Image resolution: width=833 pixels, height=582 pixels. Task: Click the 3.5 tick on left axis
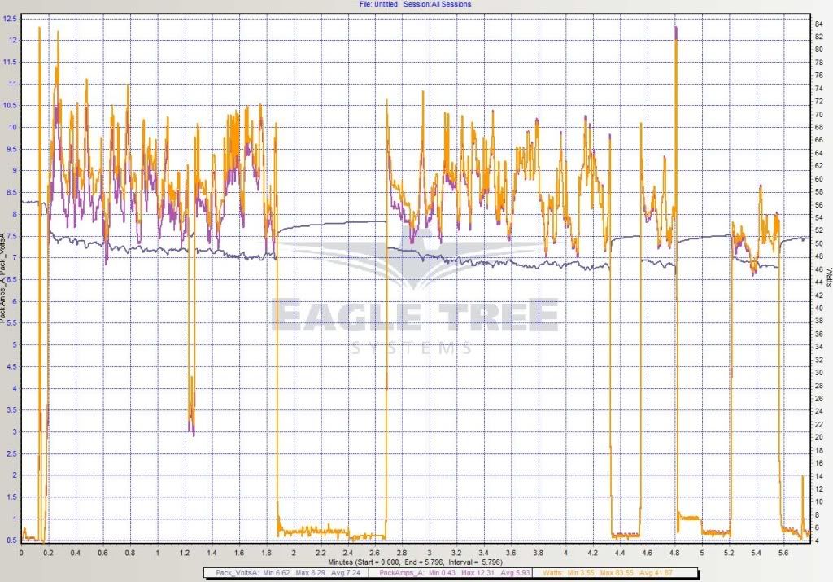(x=11, y=409)
